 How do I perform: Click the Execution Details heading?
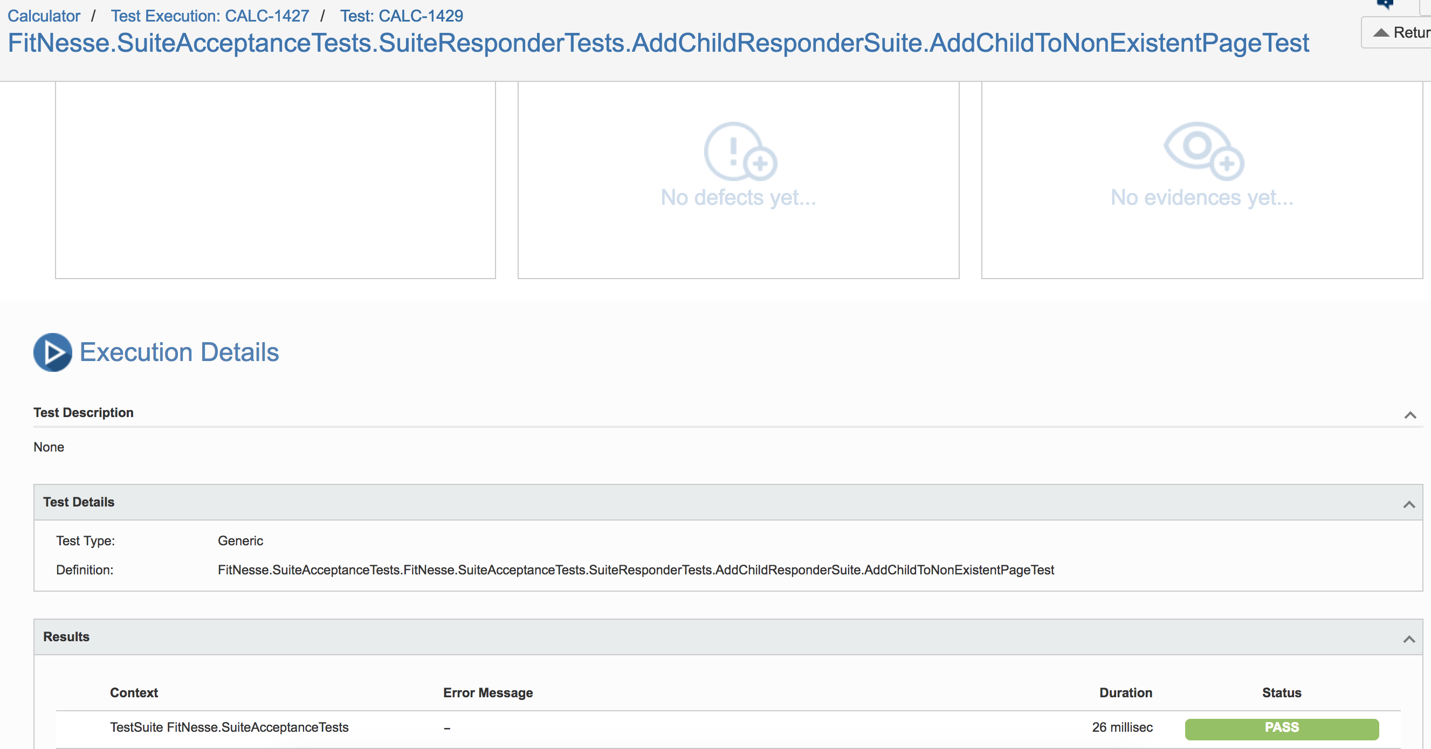179,352
